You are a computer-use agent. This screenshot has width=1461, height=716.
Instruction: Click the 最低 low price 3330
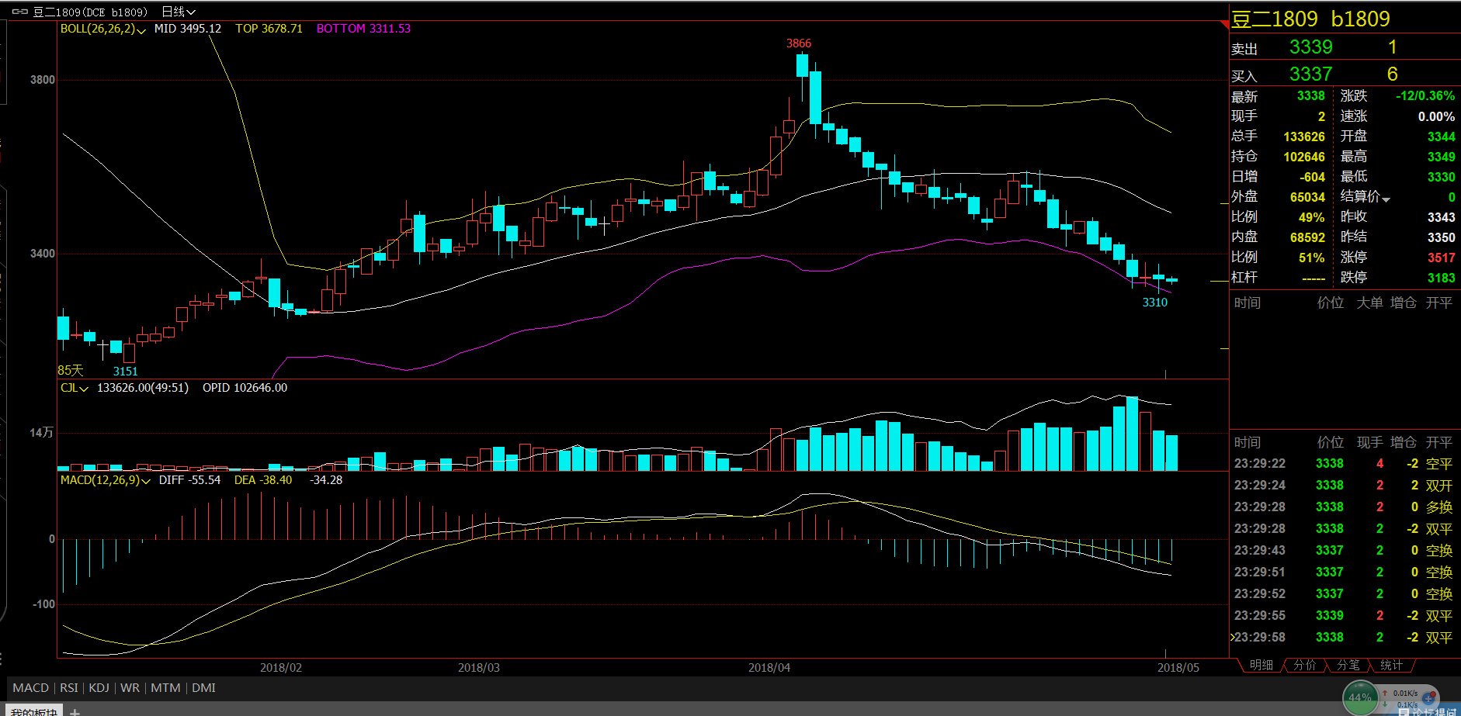(x=1442, y=177)
